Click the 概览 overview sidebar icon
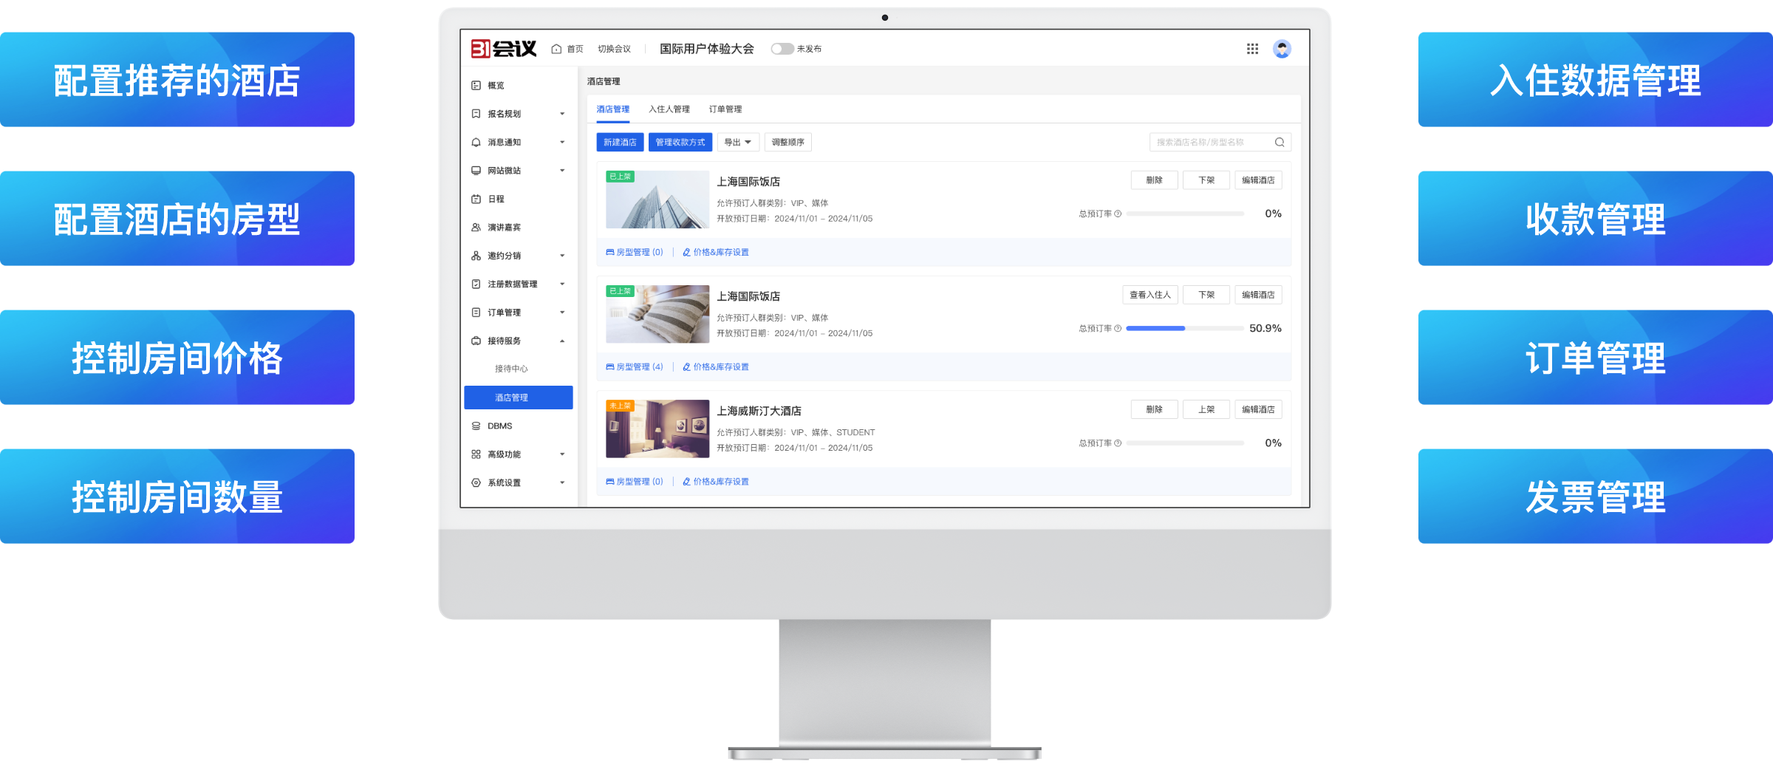This screenshot has width=1773, height=764. 476,86
